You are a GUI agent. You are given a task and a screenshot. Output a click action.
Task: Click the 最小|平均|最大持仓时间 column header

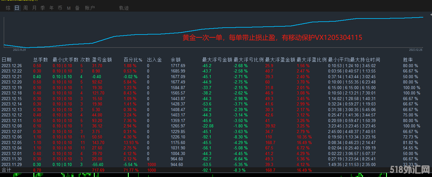pyautogui.click(x=354, y=60)
